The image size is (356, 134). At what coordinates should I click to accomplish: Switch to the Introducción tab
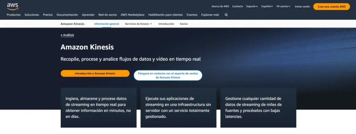(x=166, y=24)
